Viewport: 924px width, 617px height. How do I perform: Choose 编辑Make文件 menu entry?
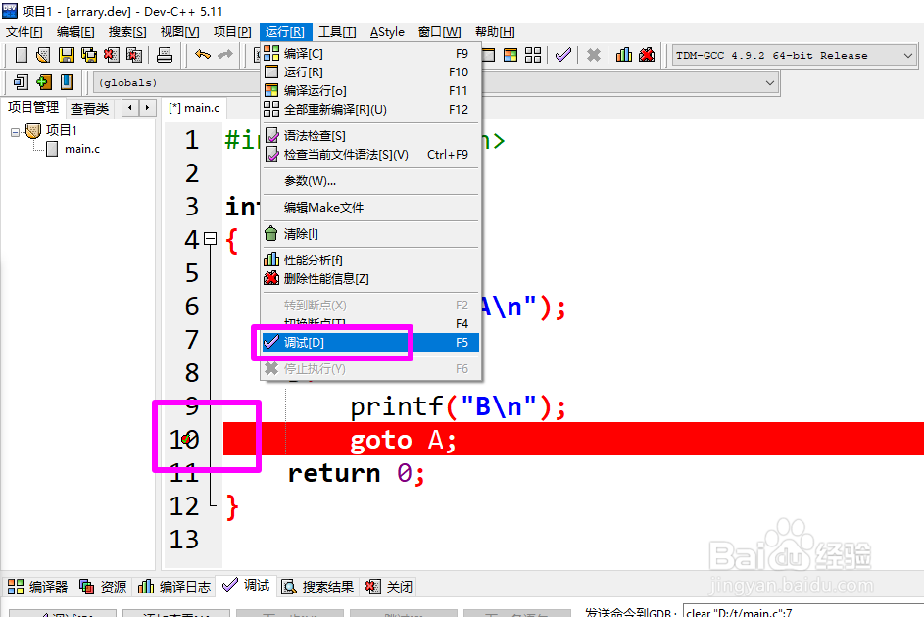click(x=371, y=208)
